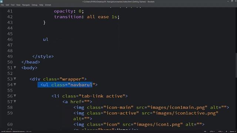This screenshot has height=133, width=237.
Task: Click the Brackets app icon in title bar
Action: click(x=1, y=1)
